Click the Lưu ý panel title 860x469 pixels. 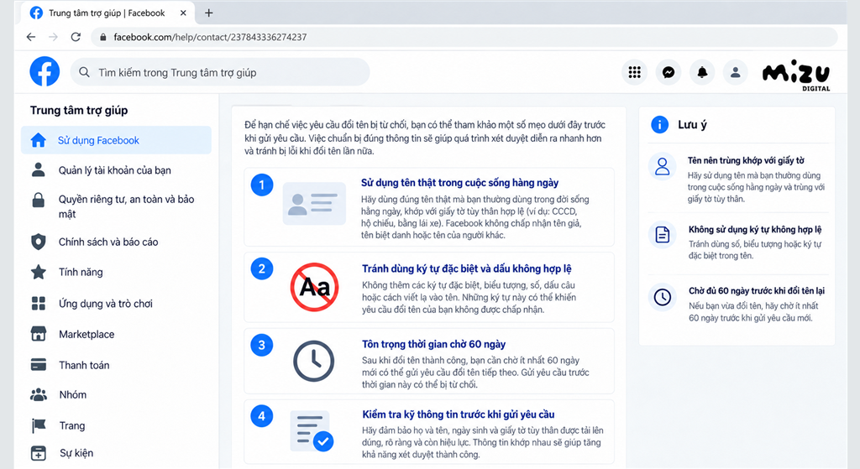(x=692, y=124)
